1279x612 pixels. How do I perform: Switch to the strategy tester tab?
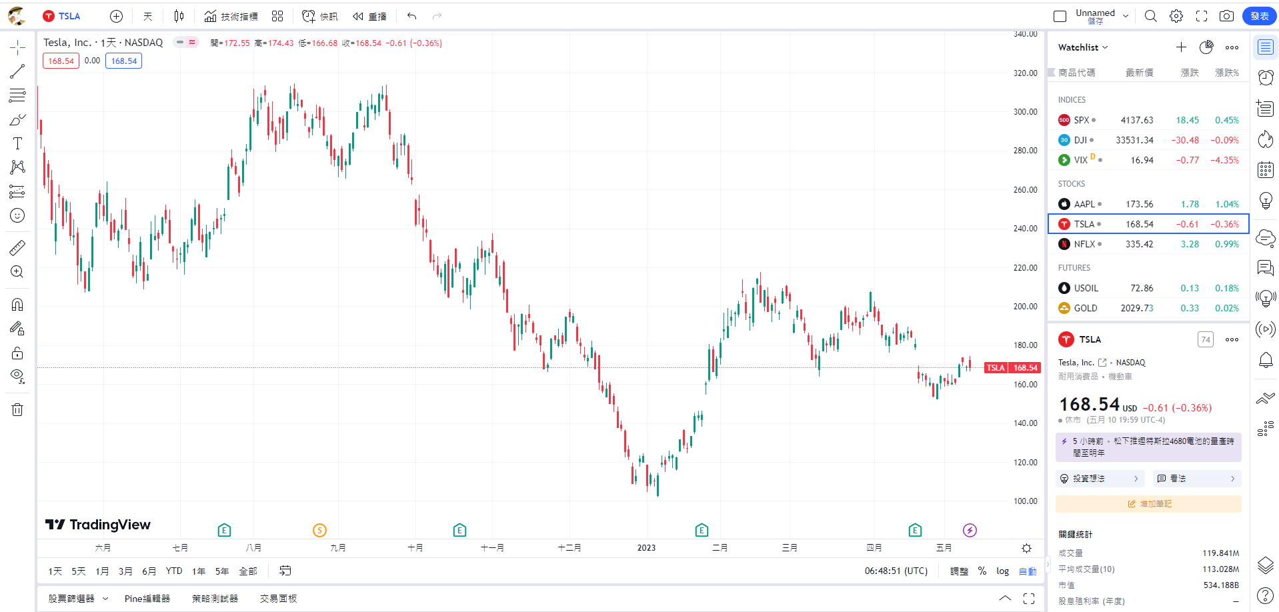pos(215,599)
